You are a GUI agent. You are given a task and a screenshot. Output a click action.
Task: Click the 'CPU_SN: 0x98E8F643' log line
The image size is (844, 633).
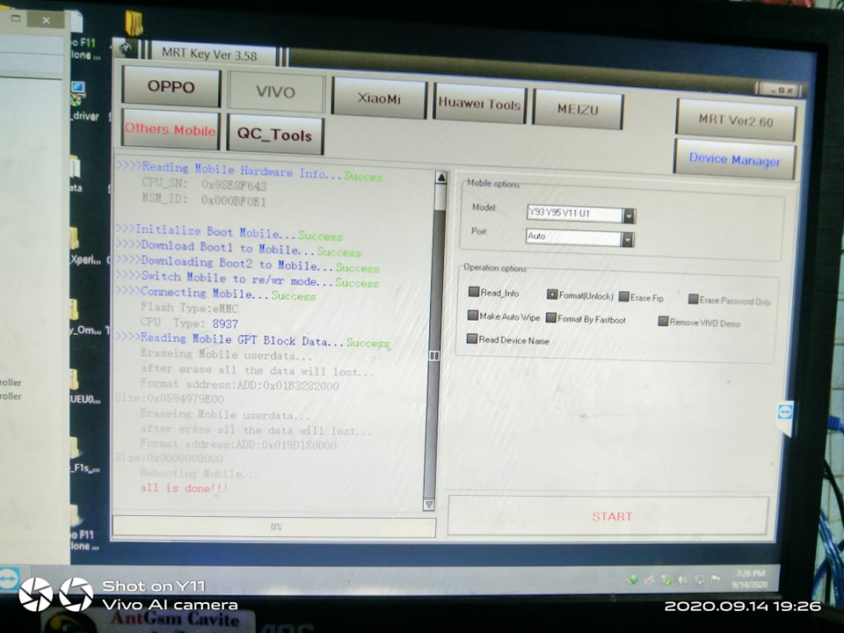click(x=204, y=185)
